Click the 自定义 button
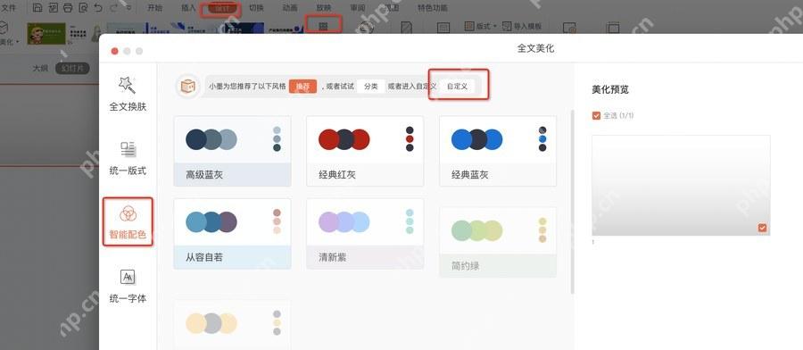 tap(457, 86)
